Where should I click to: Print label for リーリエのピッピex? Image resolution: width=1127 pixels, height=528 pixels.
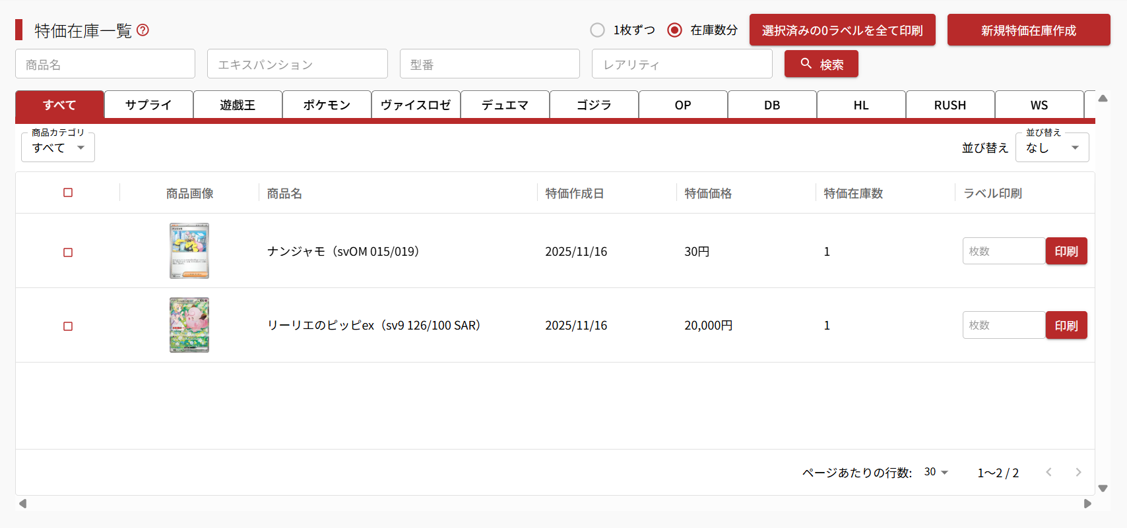coord(1066,326)
